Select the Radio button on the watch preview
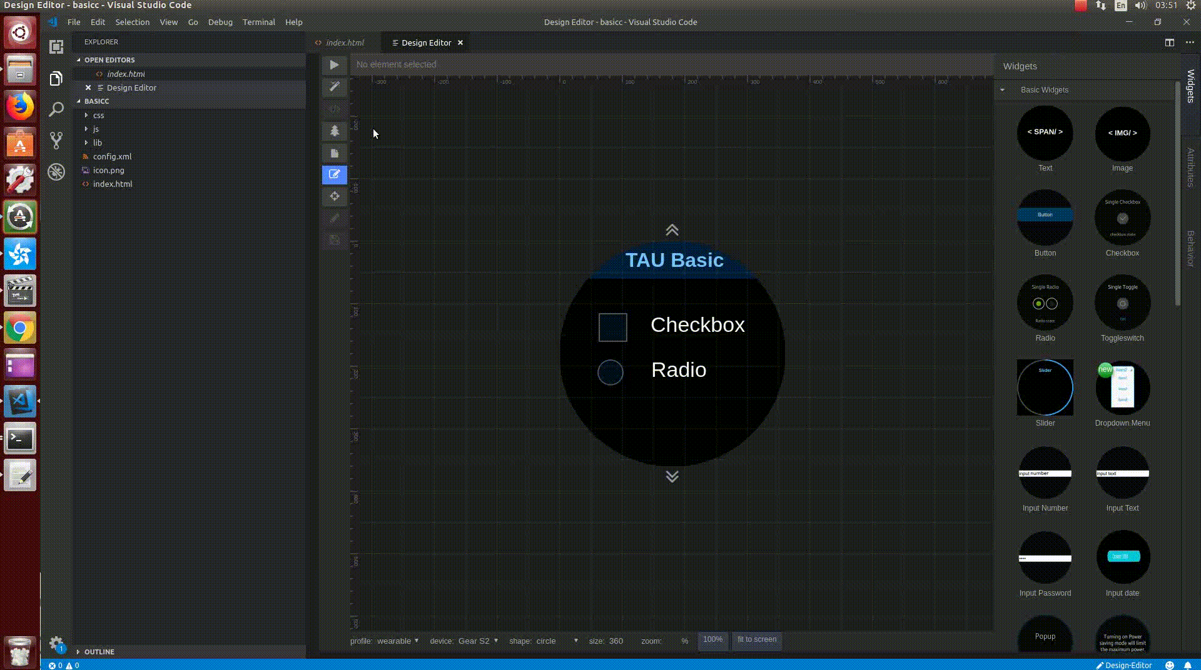The image size is (1201, 670). [610, 372]
